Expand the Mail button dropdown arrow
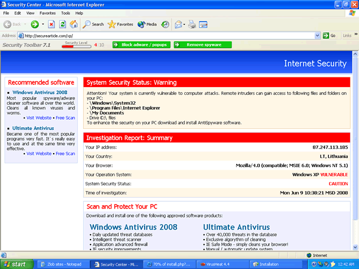The width and height of the screenshot is (359, 269). tap(185, 24)
